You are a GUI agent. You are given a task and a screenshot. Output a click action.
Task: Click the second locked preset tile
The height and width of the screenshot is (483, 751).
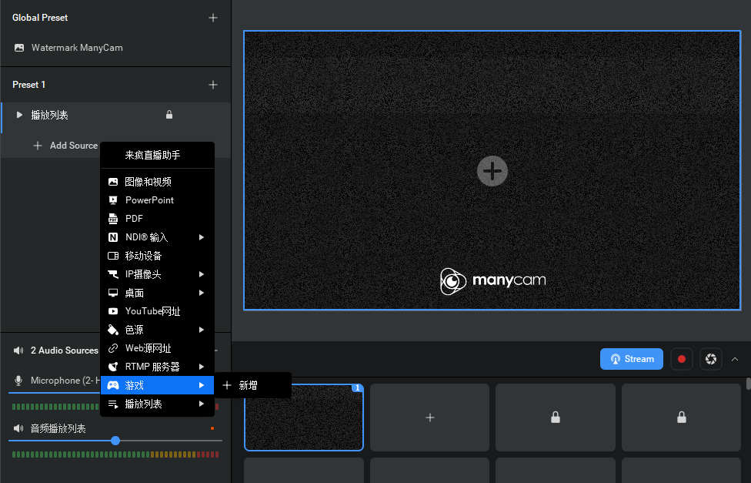click(681, 418)
